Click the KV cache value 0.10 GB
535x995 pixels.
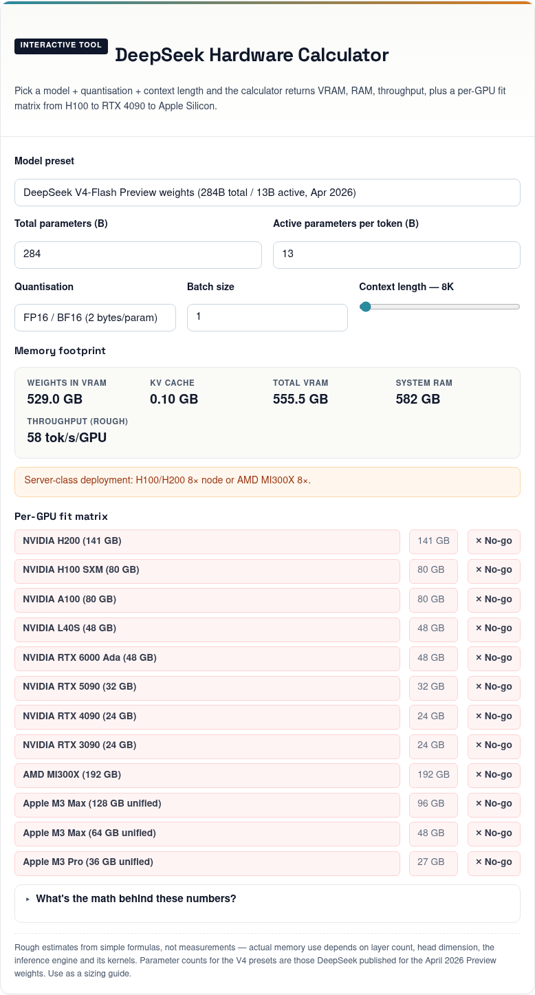174,400
